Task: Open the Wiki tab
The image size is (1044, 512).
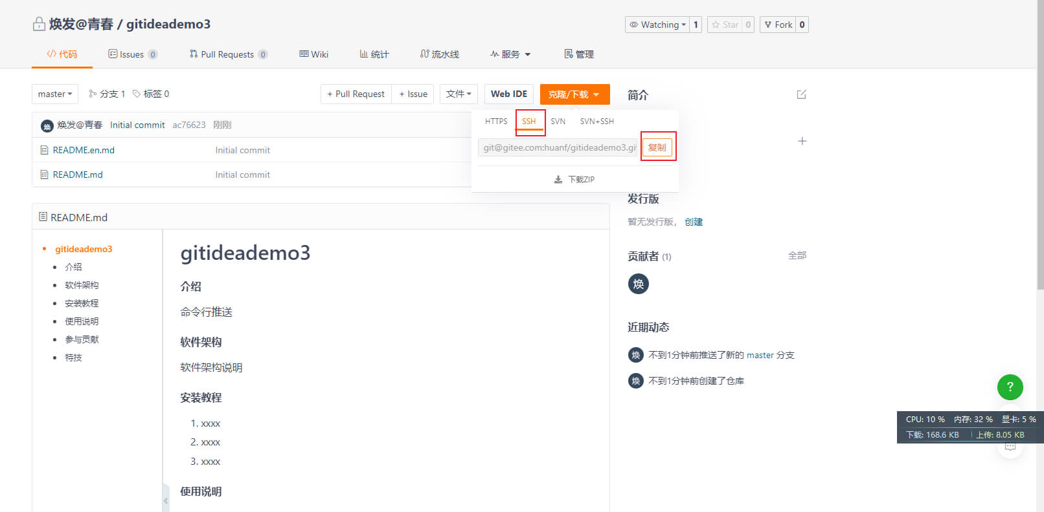Action: point(313,54)
